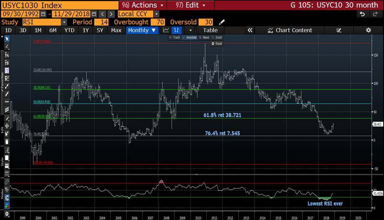The image size is (384, 220).
Task: Select the 1Y range tab
Action: [x=85, y=30]
